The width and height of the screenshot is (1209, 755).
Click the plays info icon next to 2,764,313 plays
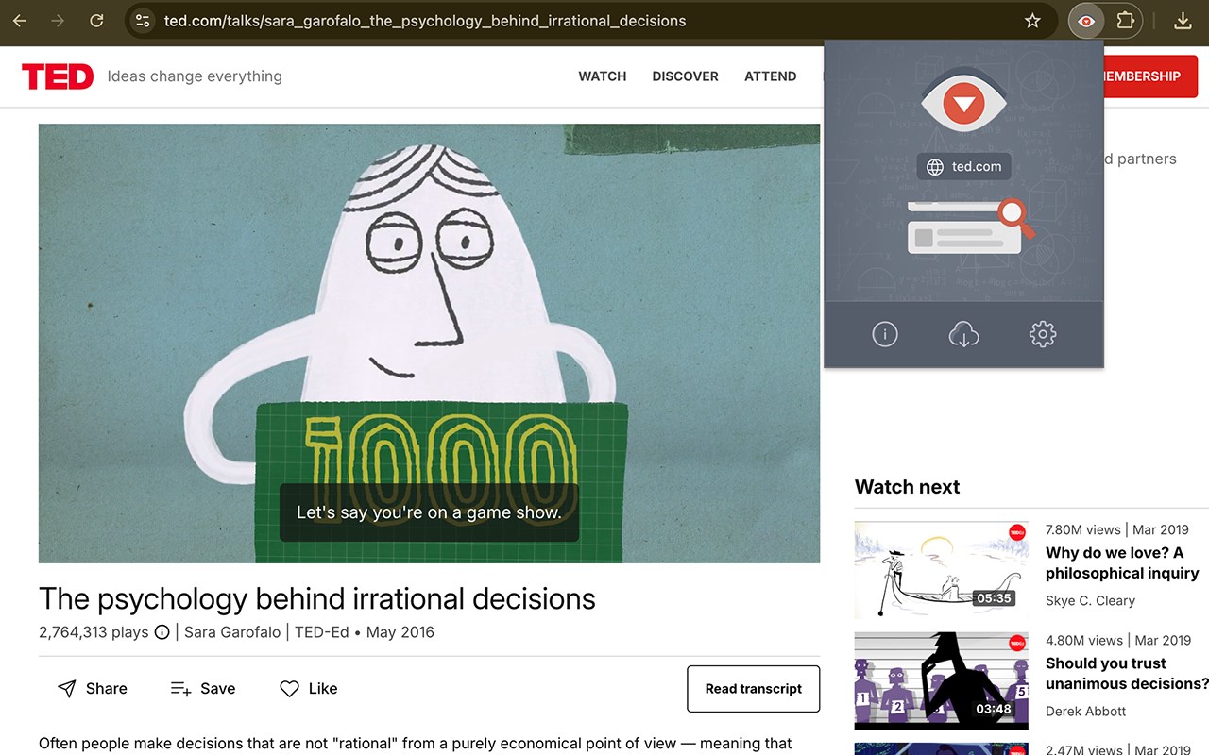[x=162, y=632]
